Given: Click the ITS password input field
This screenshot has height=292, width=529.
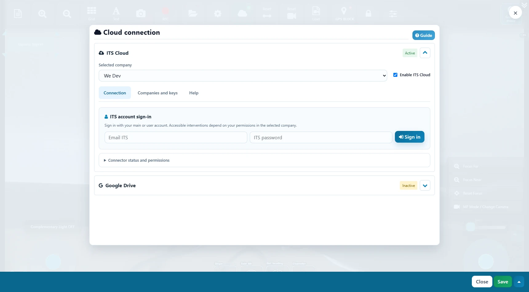Looking at the screenshot, I should point(321,137).
